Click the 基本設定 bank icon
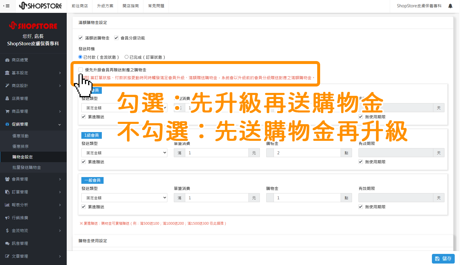 click(x=7, y=73)
